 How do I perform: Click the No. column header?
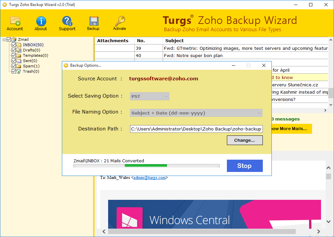click(x=148, y=40)
